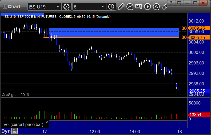Toggle the chart lock icon beside Dyn
Screen dimensions: 211x135
tap(14, 131)
